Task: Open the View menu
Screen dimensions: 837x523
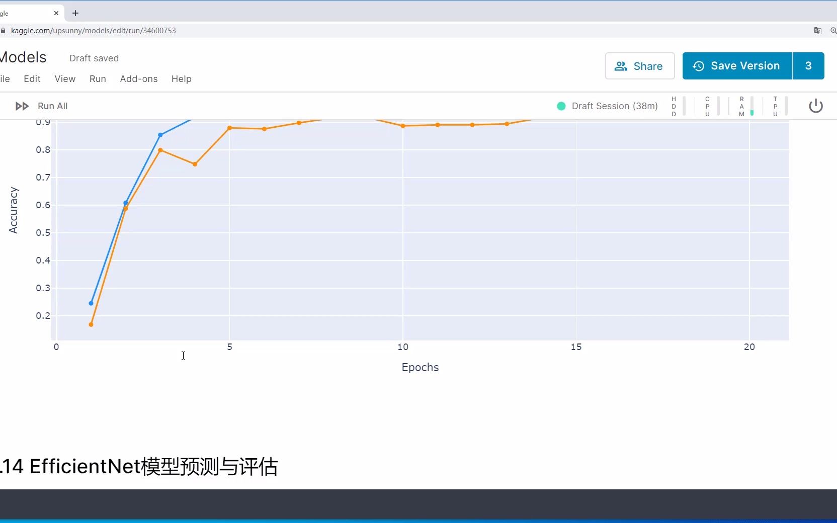Action: [x=65, y=79]
